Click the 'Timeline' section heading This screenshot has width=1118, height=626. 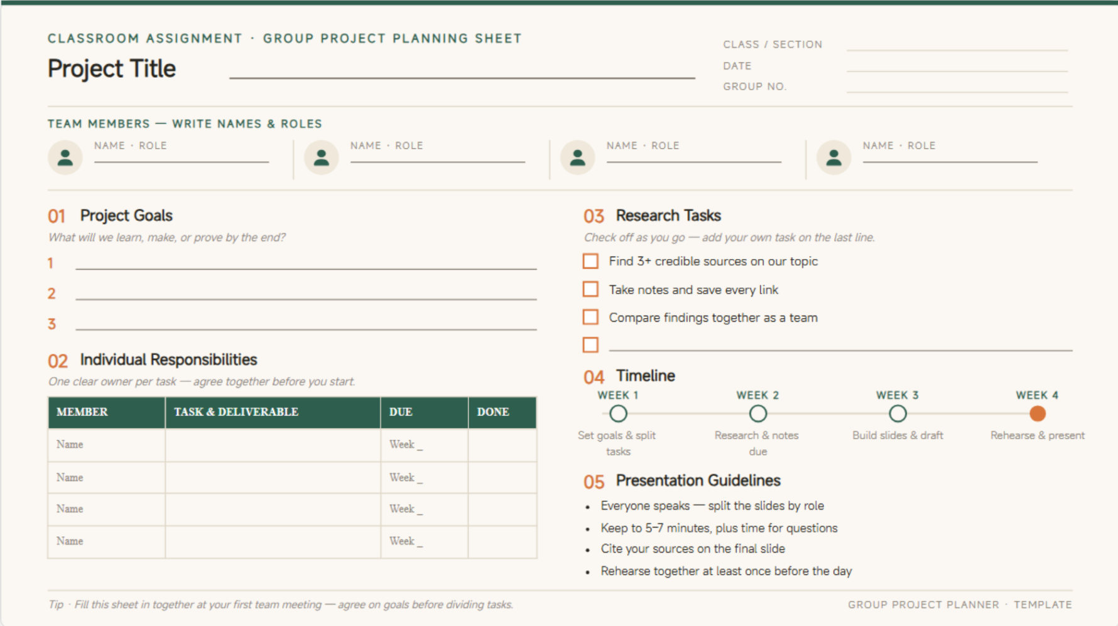point(646,376)
